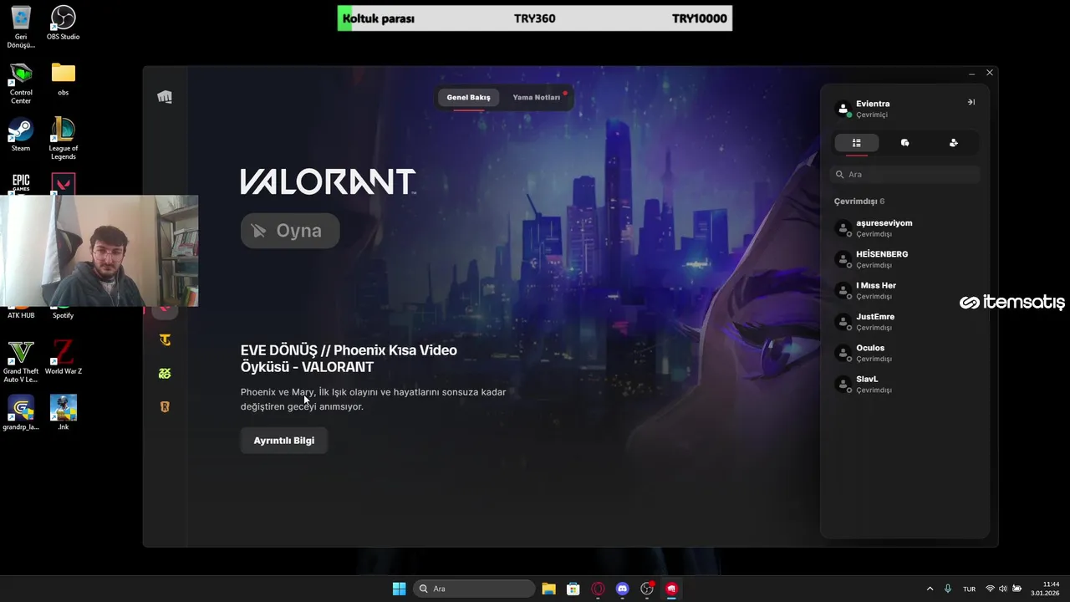Select friend I Miss Her
The image size is (1070, 602).
click(x=904, y=291)
